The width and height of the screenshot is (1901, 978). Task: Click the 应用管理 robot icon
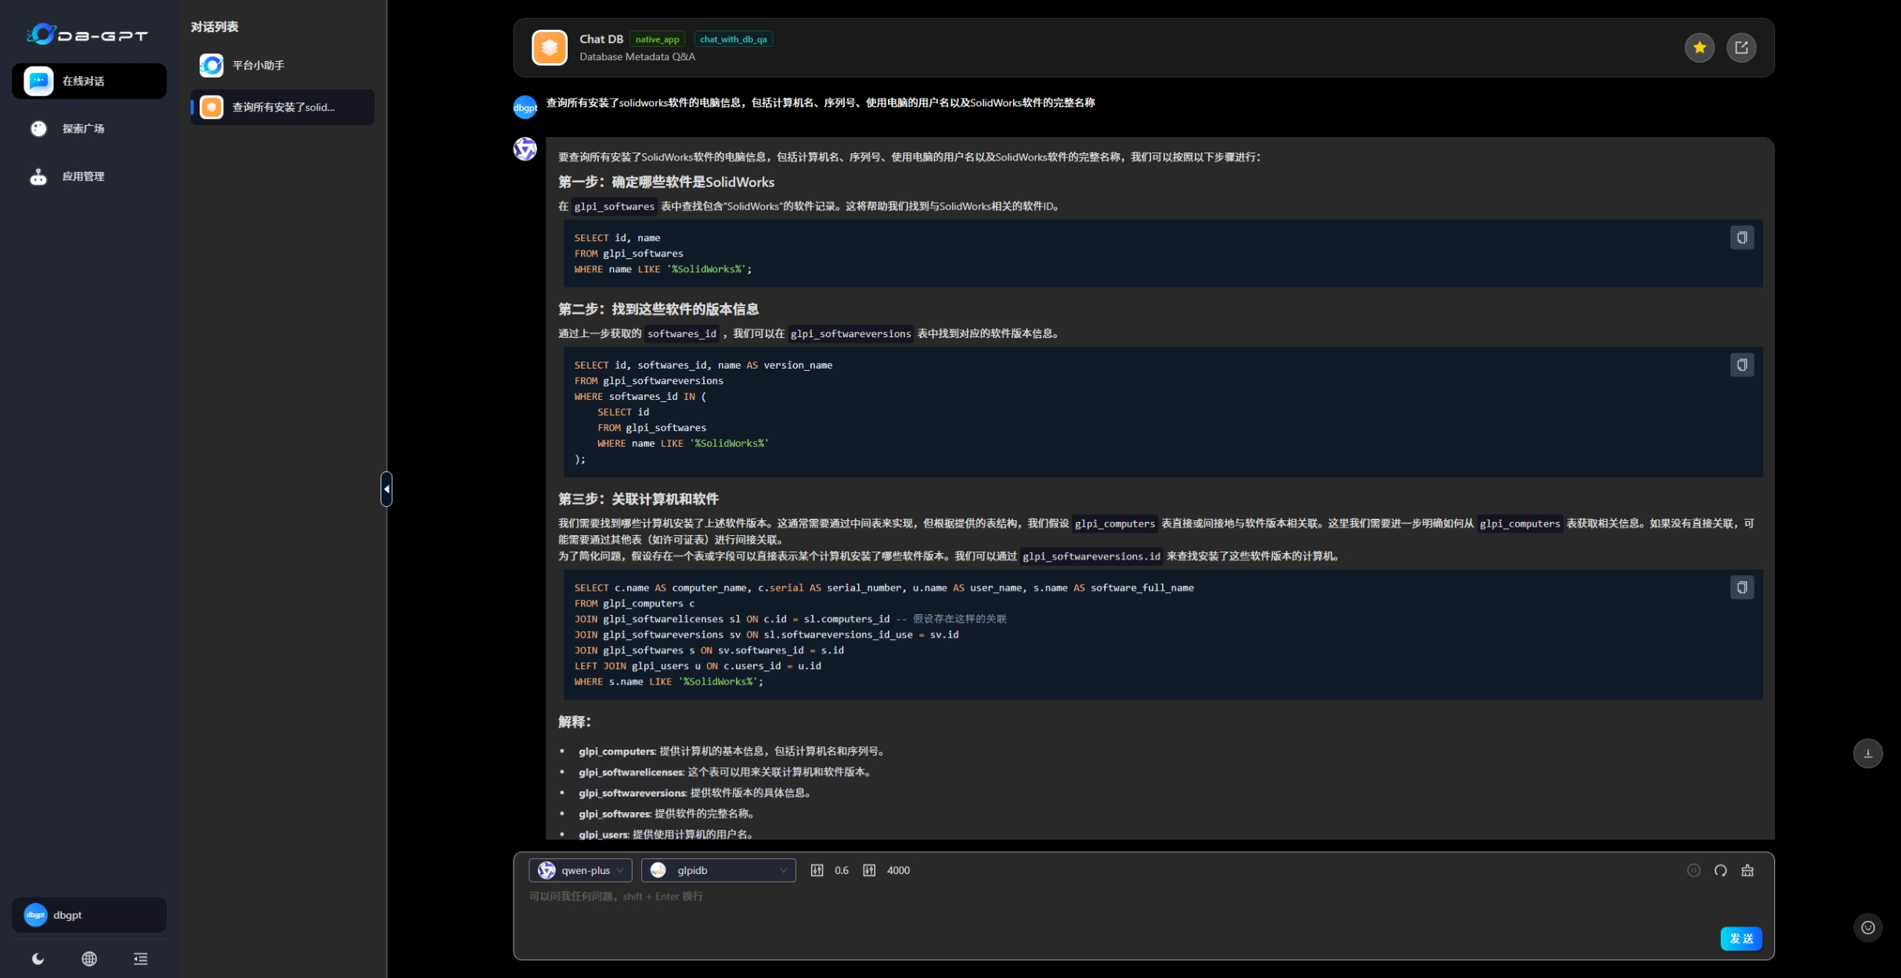click(38, 177)
